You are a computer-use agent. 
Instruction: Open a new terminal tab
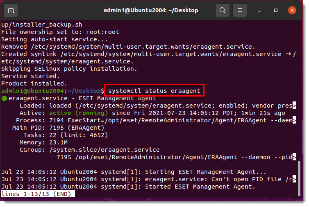click(11, 10)
